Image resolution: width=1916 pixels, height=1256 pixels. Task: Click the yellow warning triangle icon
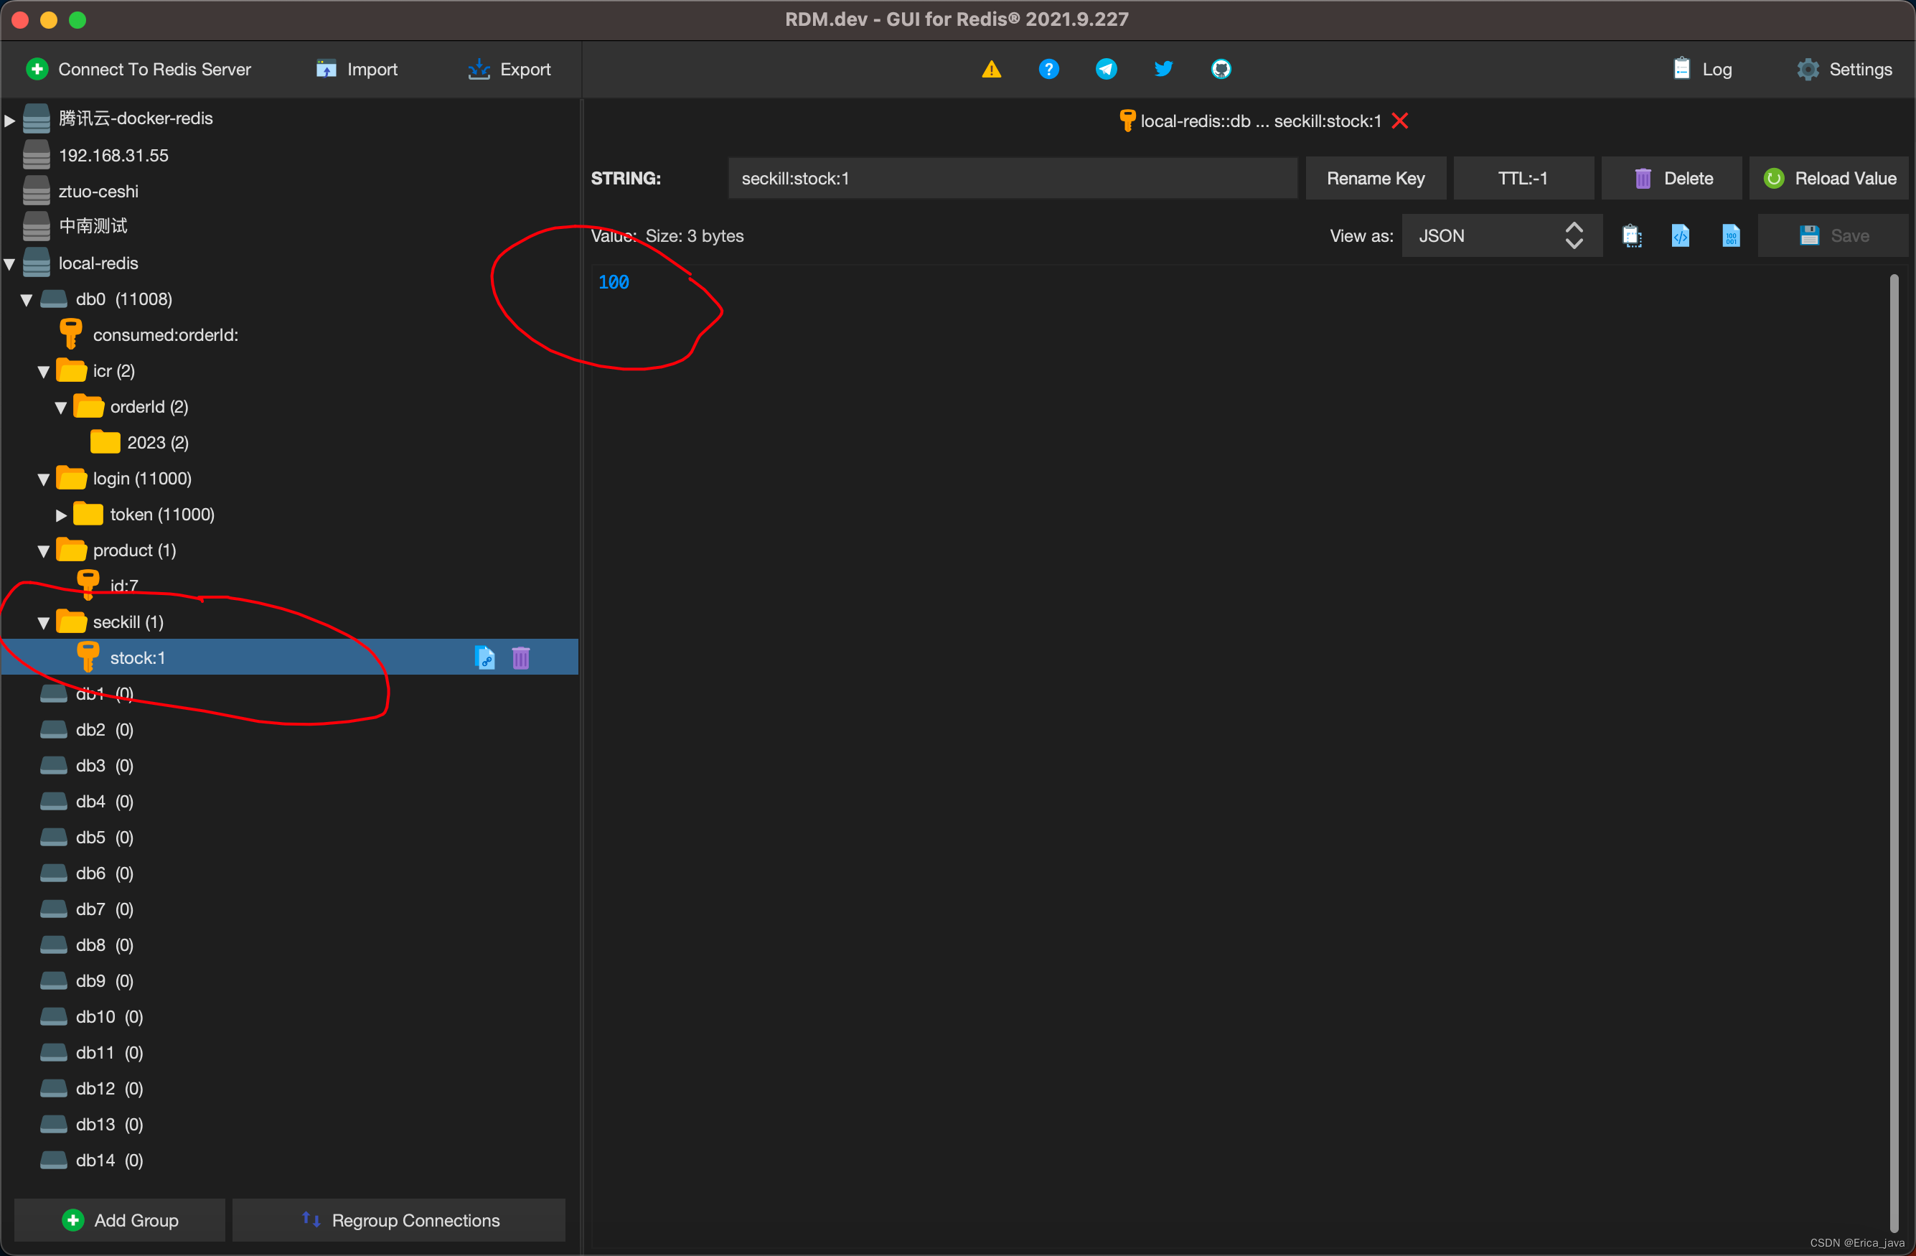[x=991, y=69]
